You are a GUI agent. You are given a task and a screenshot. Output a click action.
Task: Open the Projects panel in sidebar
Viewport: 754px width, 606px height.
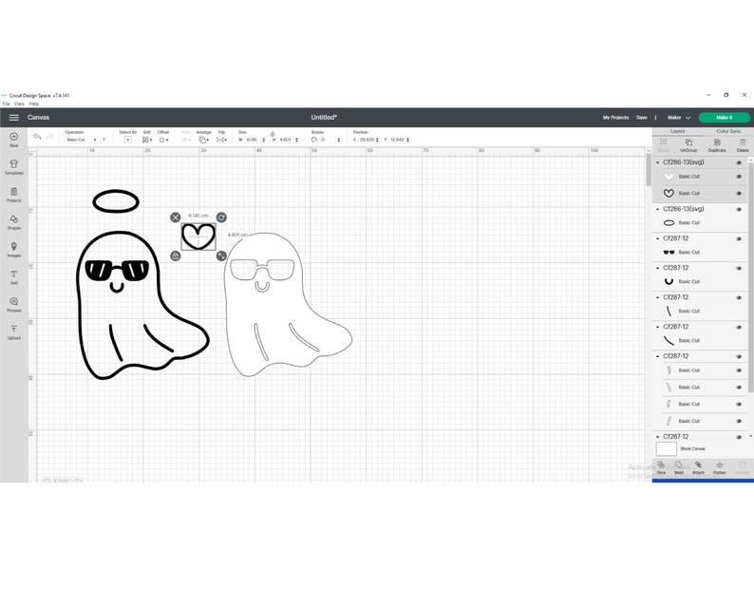coord(14,195)
